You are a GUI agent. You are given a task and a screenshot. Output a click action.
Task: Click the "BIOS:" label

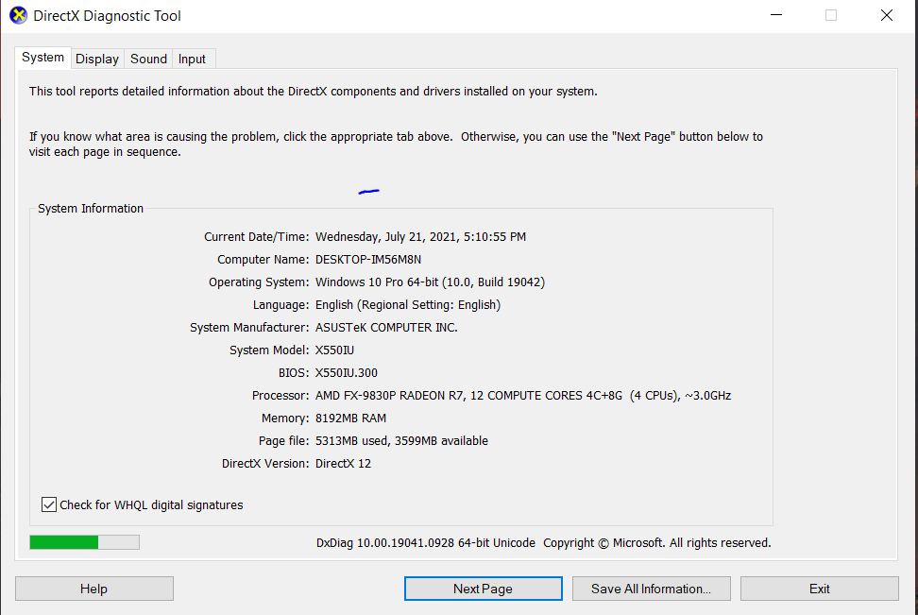coord(294,372)
